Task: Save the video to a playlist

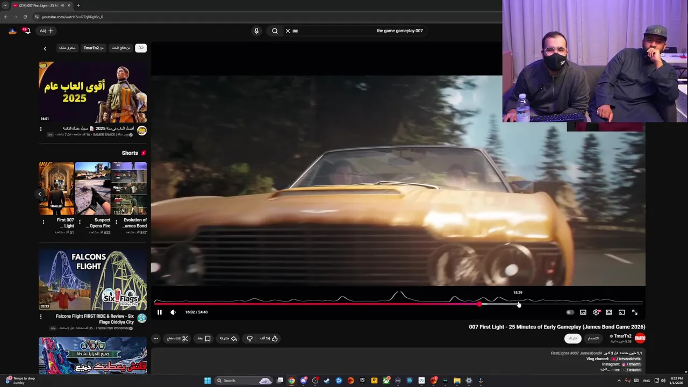Action: (x=204, y=339)
